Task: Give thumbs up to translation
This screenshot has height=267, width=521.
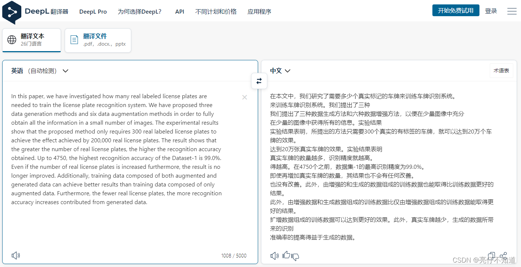Action: click(286, 255)
